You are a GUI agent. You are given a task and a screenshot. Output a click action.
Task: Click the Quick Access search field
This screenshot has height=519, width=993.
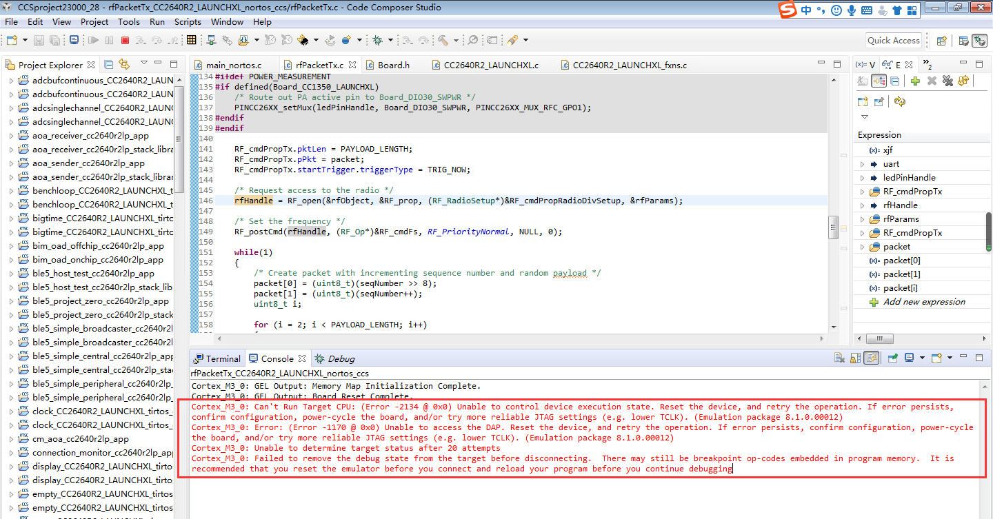(x=893, y=41)
